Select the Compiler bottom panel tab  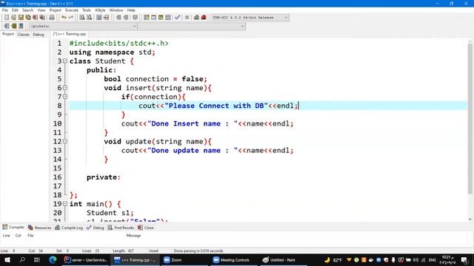click(x=13, y=227)
